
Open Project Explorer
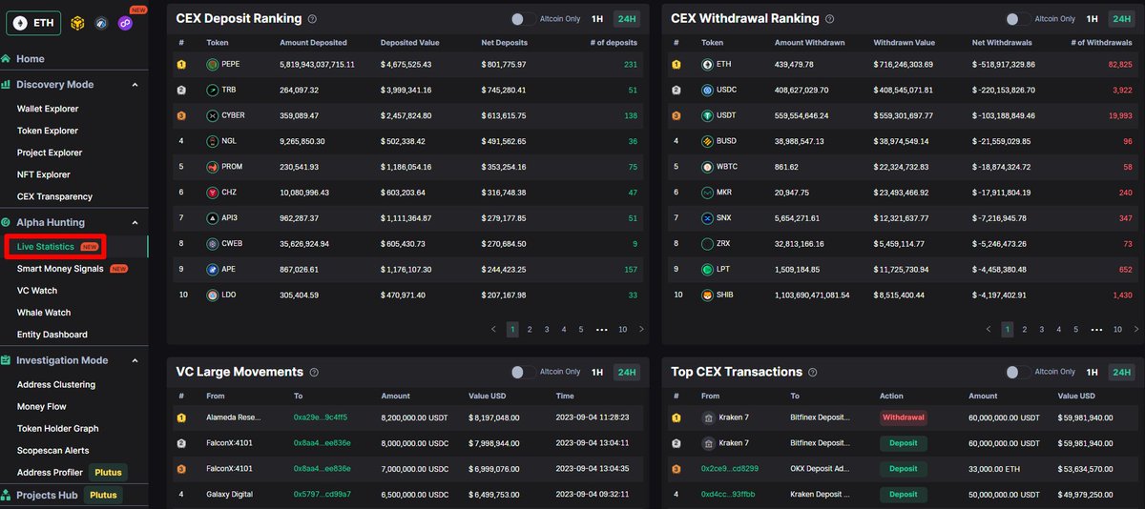coord(50,153)
